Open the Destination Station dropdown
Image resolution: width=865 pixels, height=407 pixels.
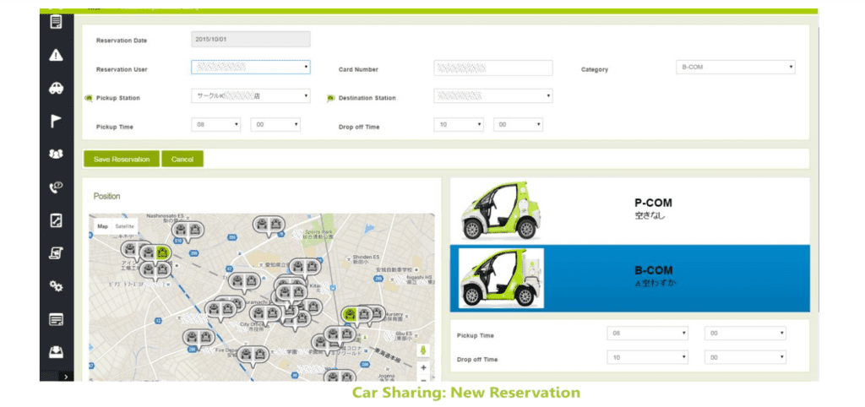[x=493, y=96]
